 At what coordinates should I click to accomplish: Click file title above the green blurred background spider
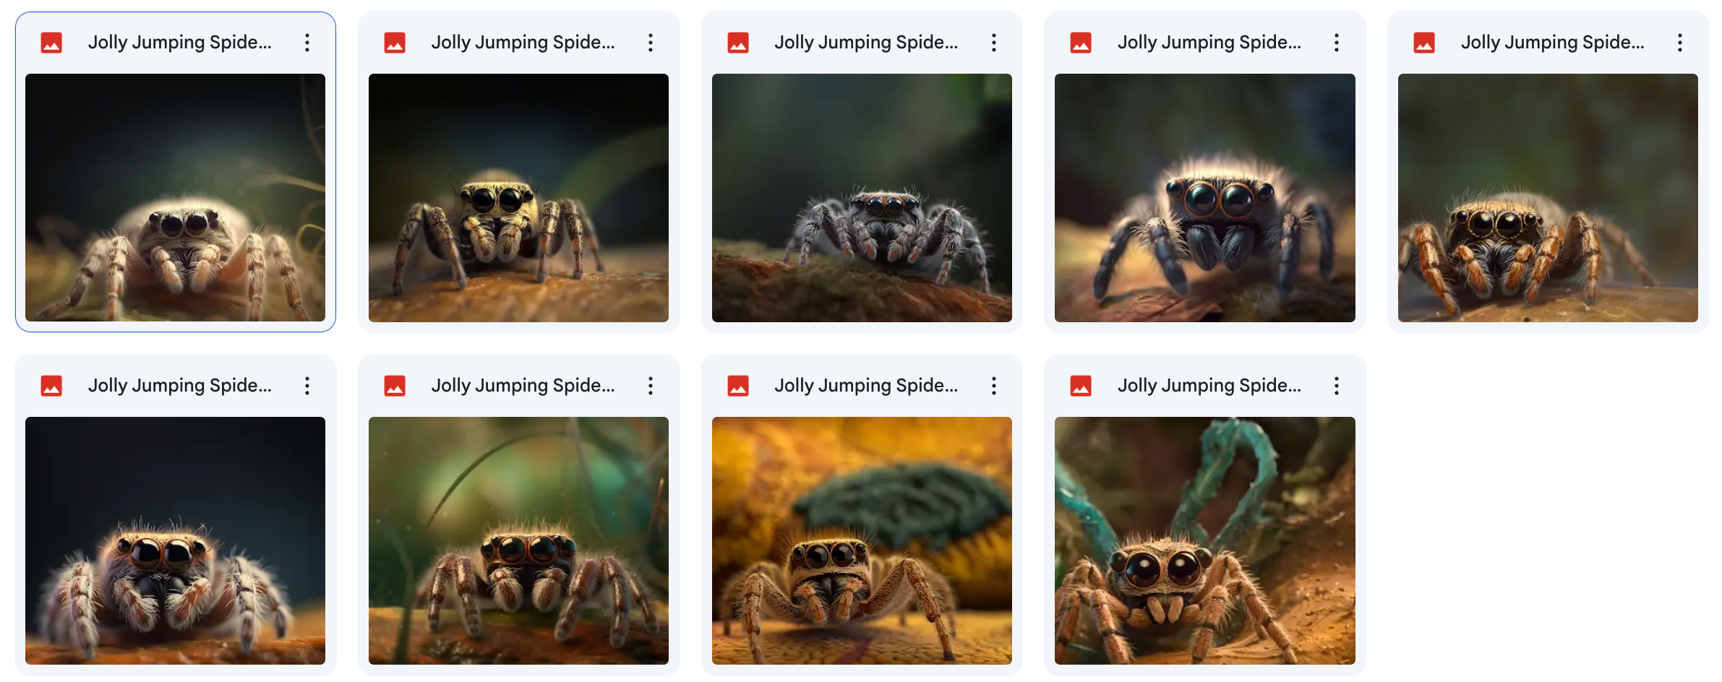click(x=523, y=386)
